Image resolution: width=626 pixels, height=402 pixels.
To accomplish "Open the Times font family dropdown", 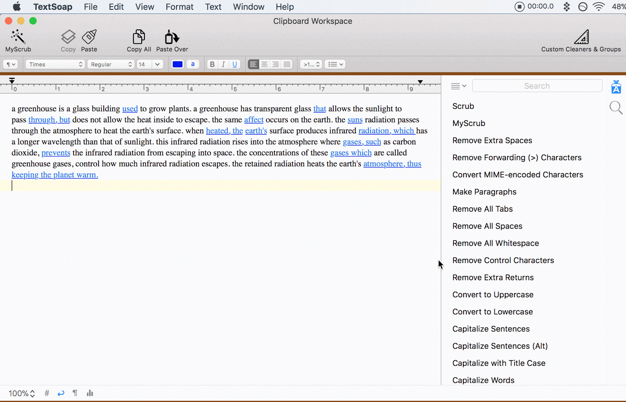I will 55,64.
